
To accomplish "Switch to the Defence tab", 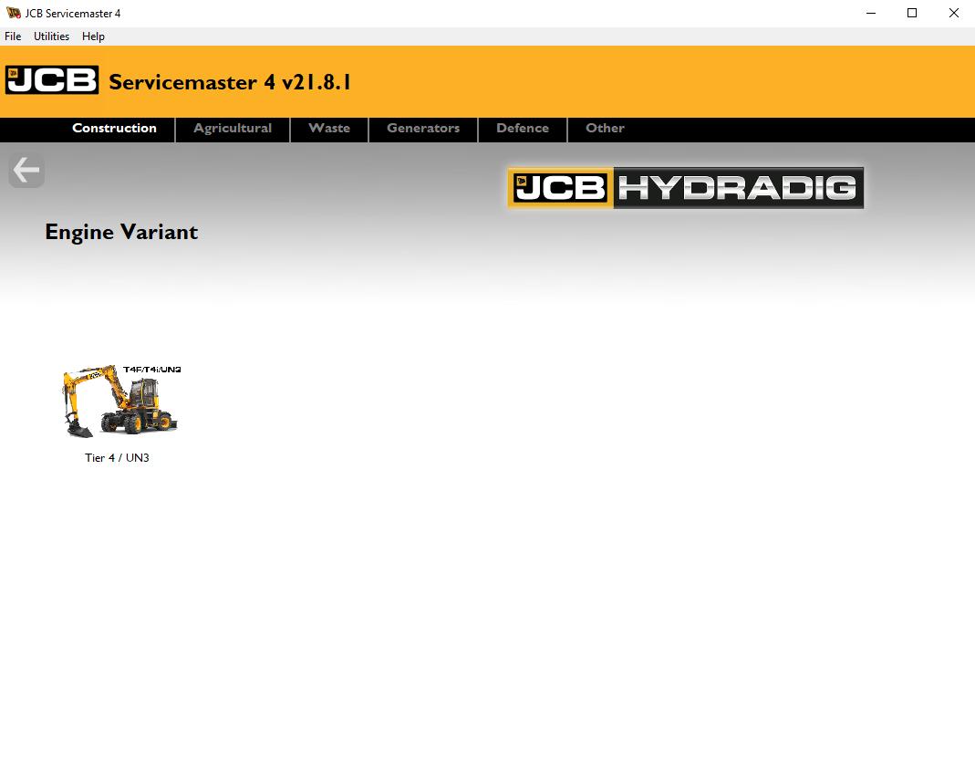I will (523, 128).
